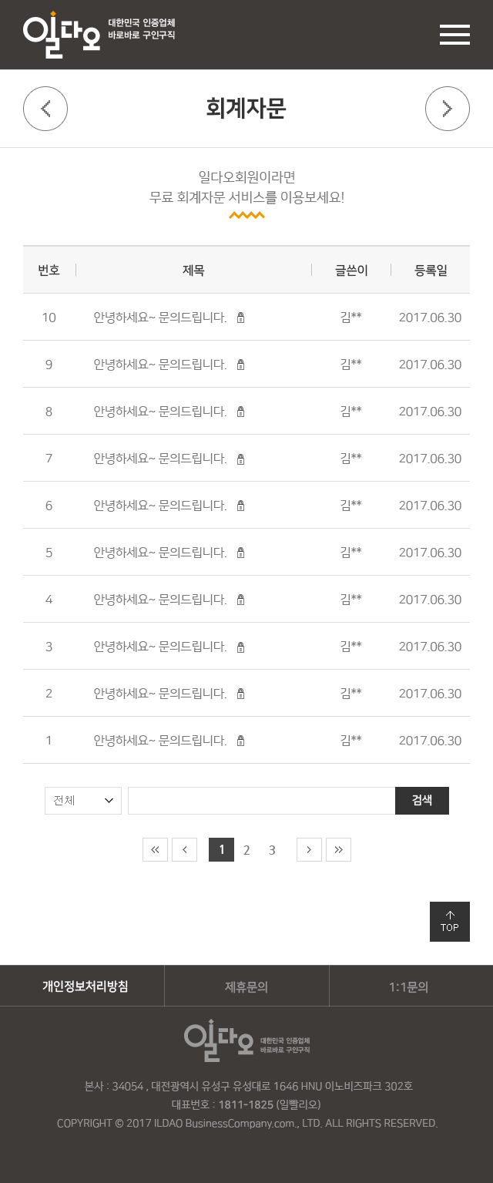Open the 1:1문의 footer link
493x1183 pixels.
pyautogui.click(x=410, y=985)
